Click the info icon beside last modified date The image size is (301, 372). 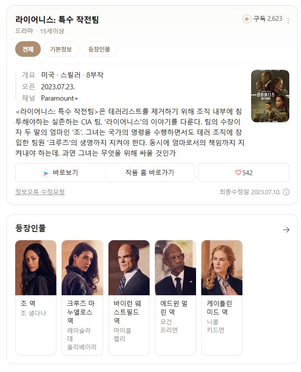pyautogui.click(x=286, y=192)
